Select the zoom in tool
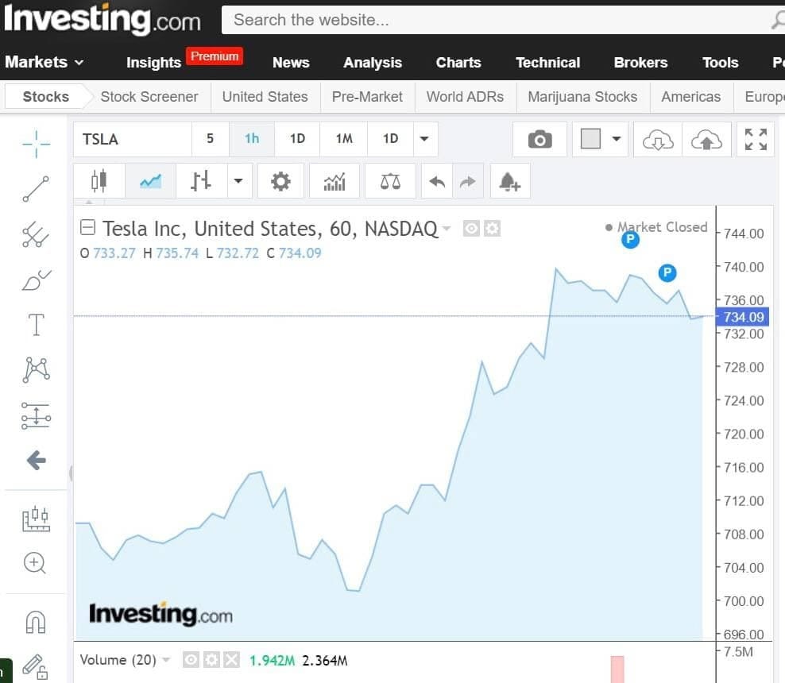Screen dimensions: 785x683 35,563
